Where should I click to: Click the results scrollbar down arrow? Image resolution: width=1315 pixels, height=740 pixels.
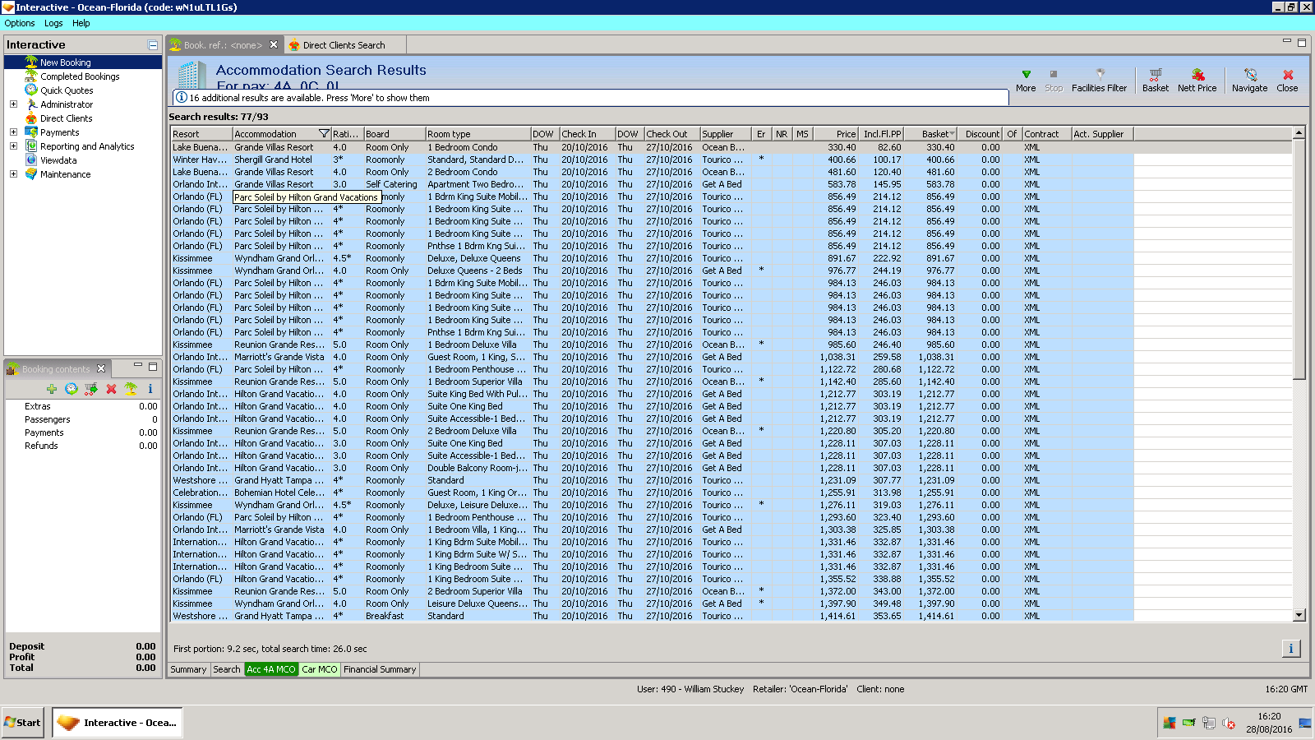1299,615
